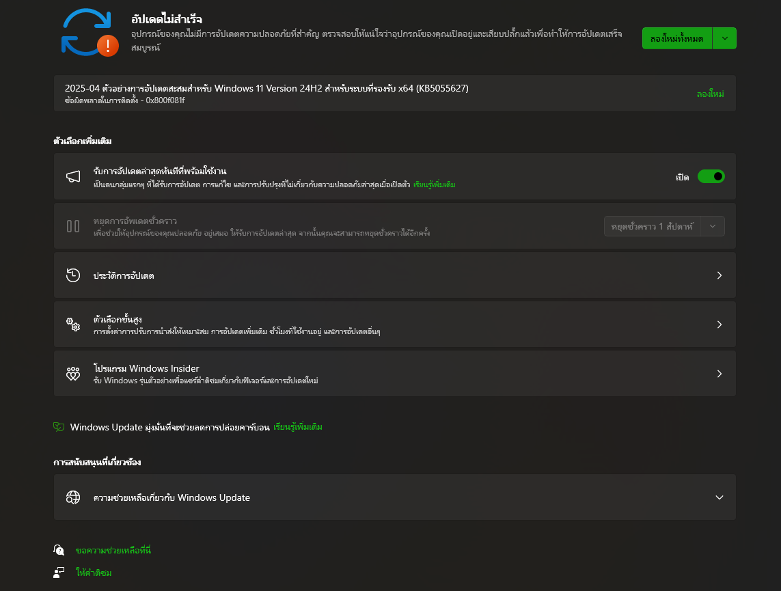Image resolution: width=781 pixels, height=591 pixels.
Task: Expand the Windows Update help section
Action: (x=719, y=497)
